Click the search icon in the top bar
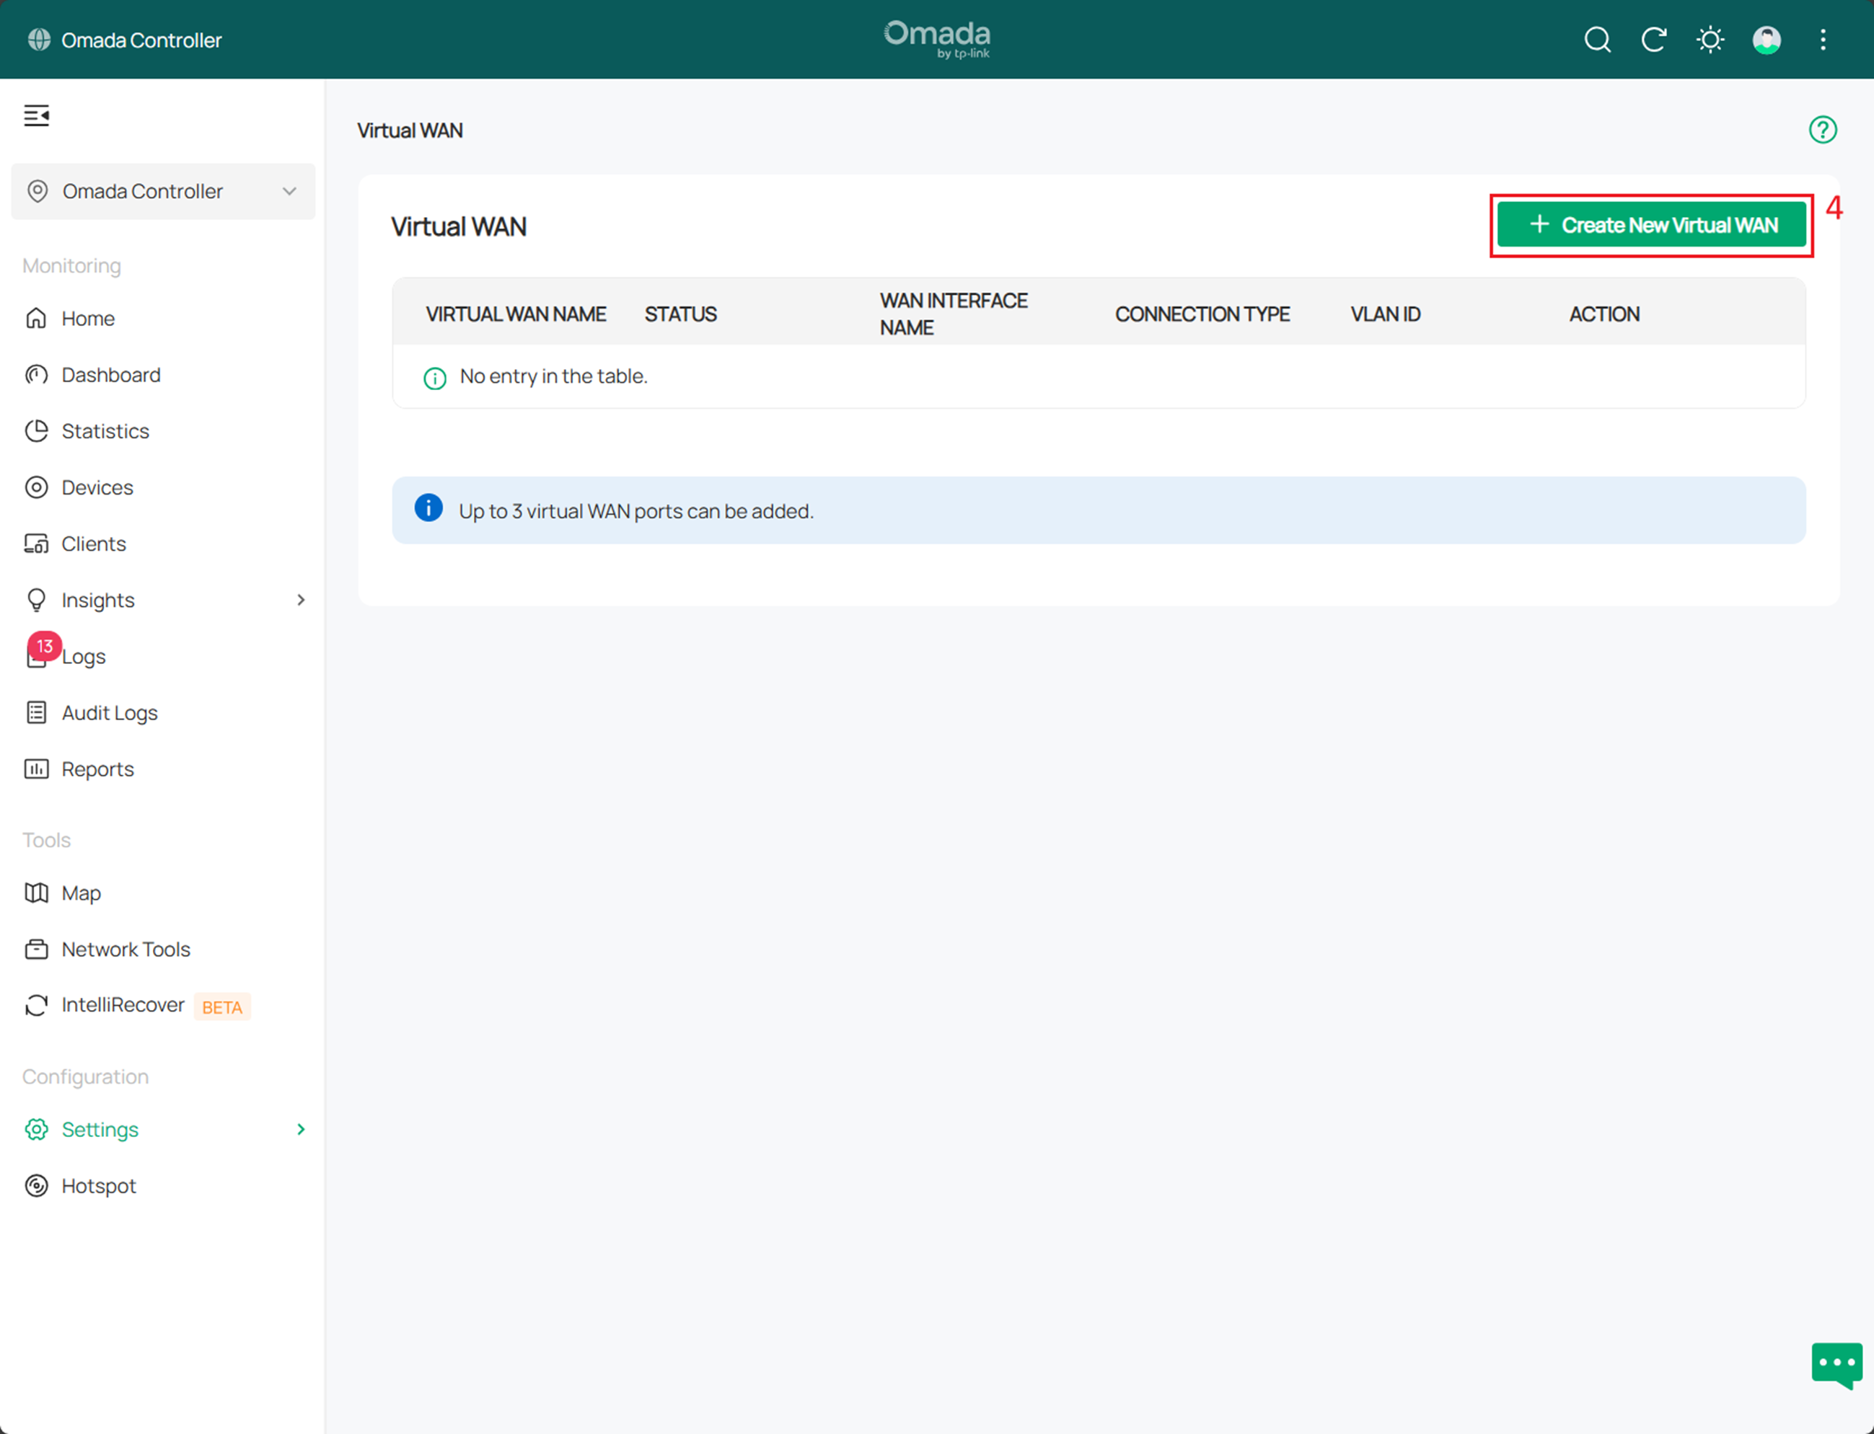The width and height of the screenshot is (1874, 1434). (x=1598, y=40)
